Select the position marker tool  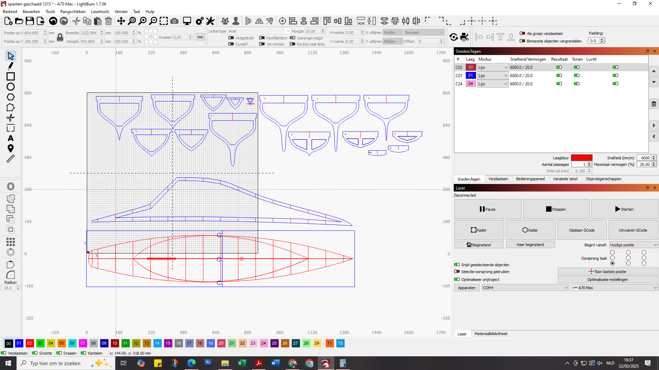tap(11, 148)
